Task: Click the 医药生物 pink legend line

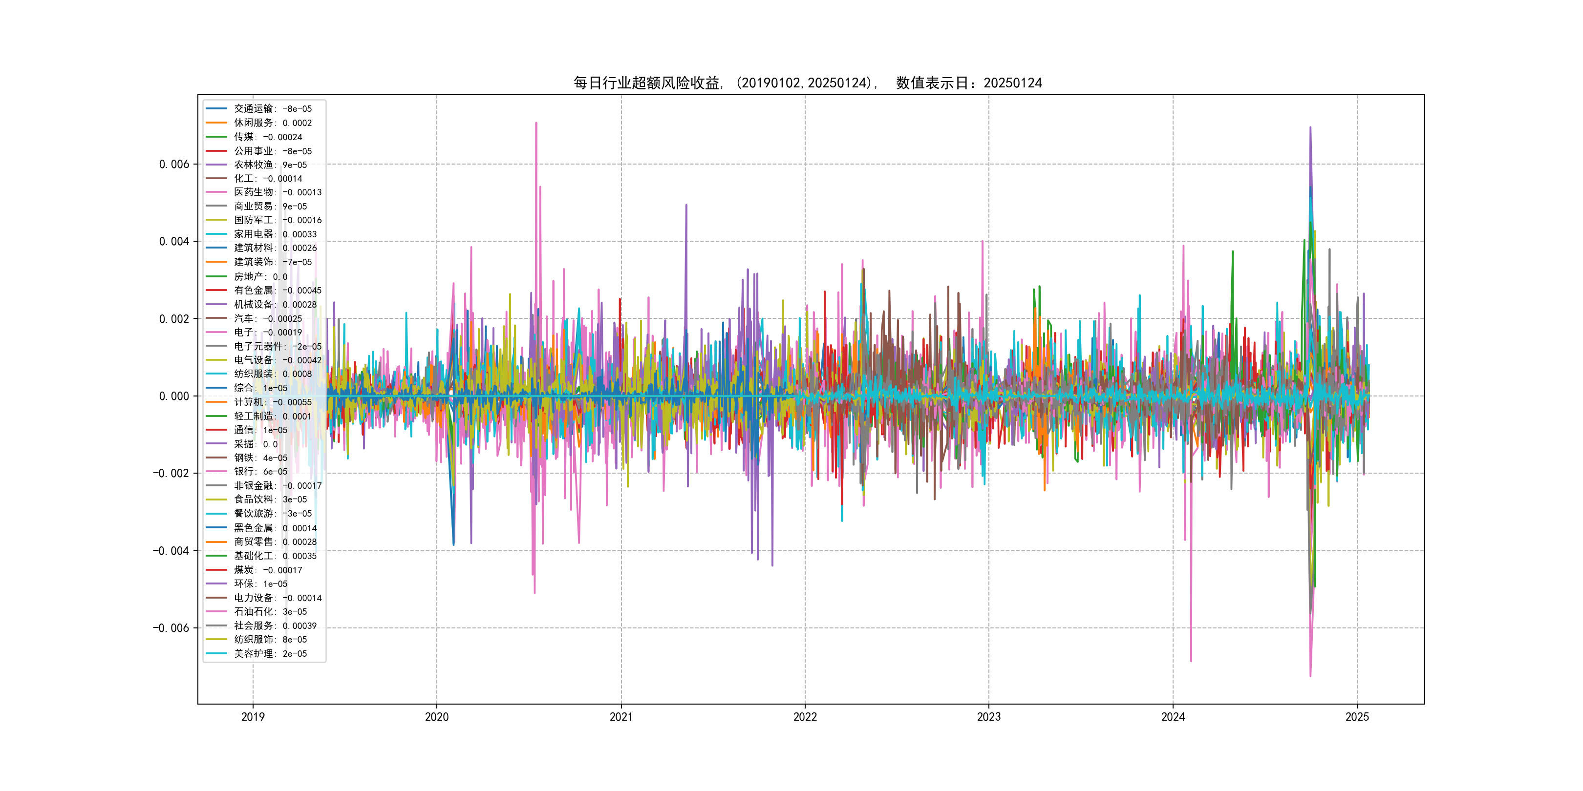Action: click(216, 192)
